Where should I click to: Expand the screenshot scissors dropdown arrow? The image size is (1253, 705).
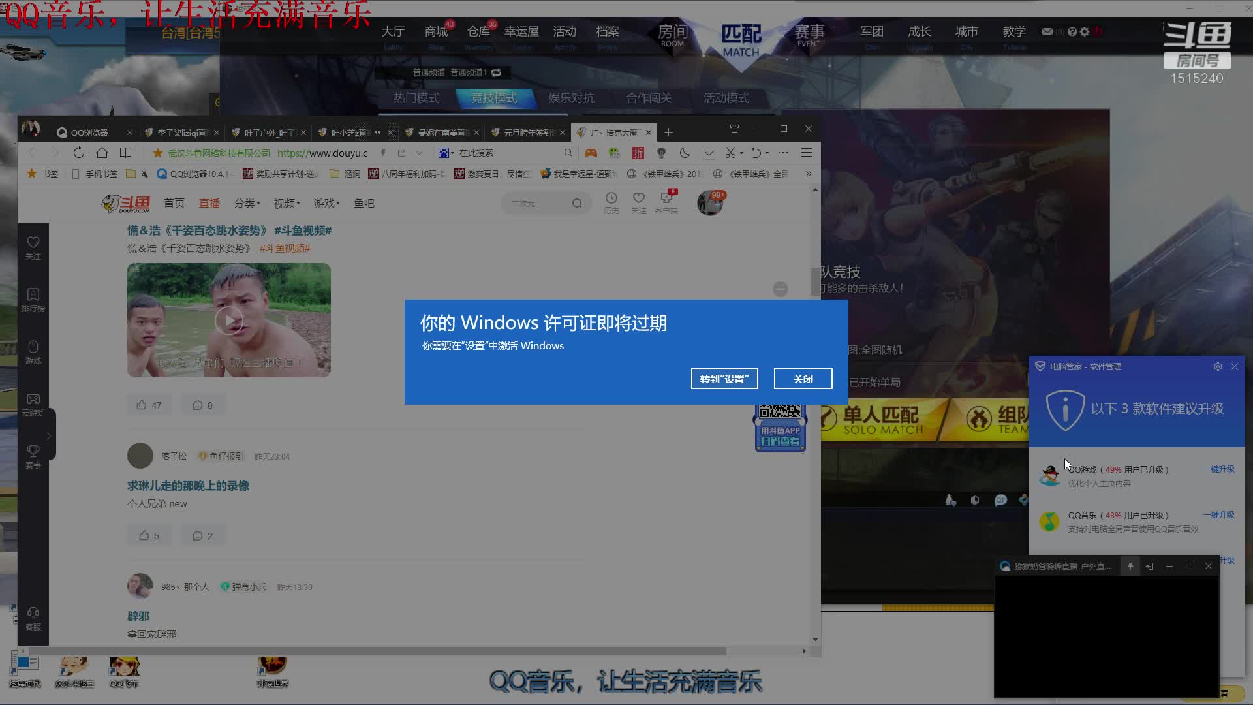pyautogui.click(x=742, y=153)
